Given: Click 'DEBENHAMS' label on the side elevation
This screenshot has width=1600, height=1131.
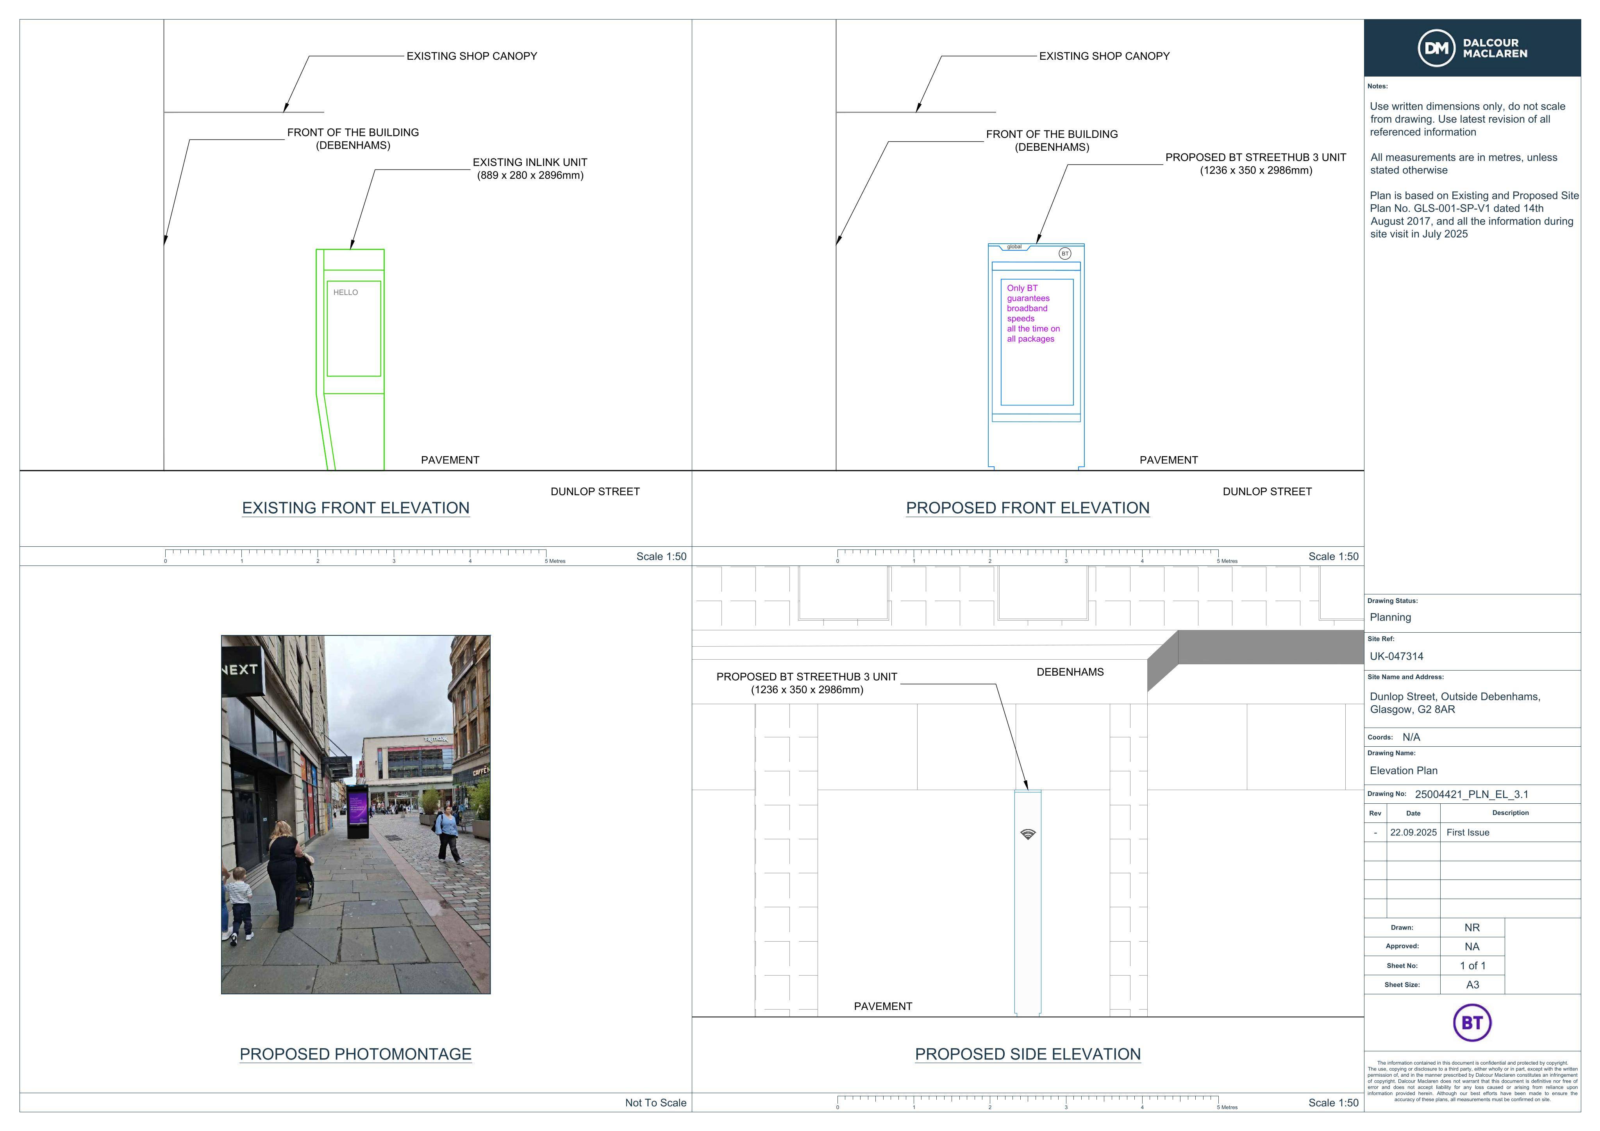Looking at the screenshot, I should (x=1070, y=672).
